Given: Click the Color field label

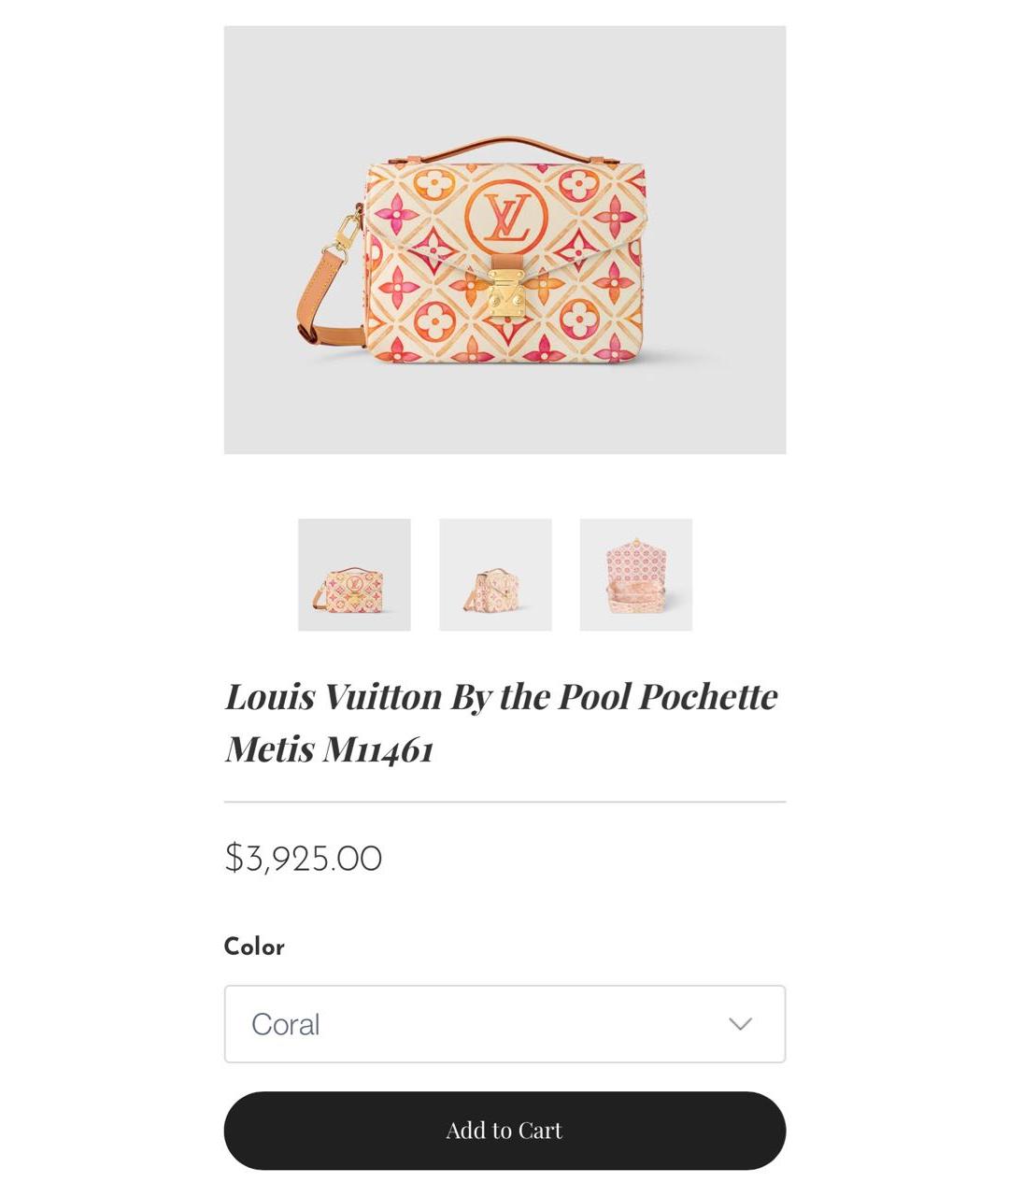Looking at the screenshot, I should tap(253, 947).
